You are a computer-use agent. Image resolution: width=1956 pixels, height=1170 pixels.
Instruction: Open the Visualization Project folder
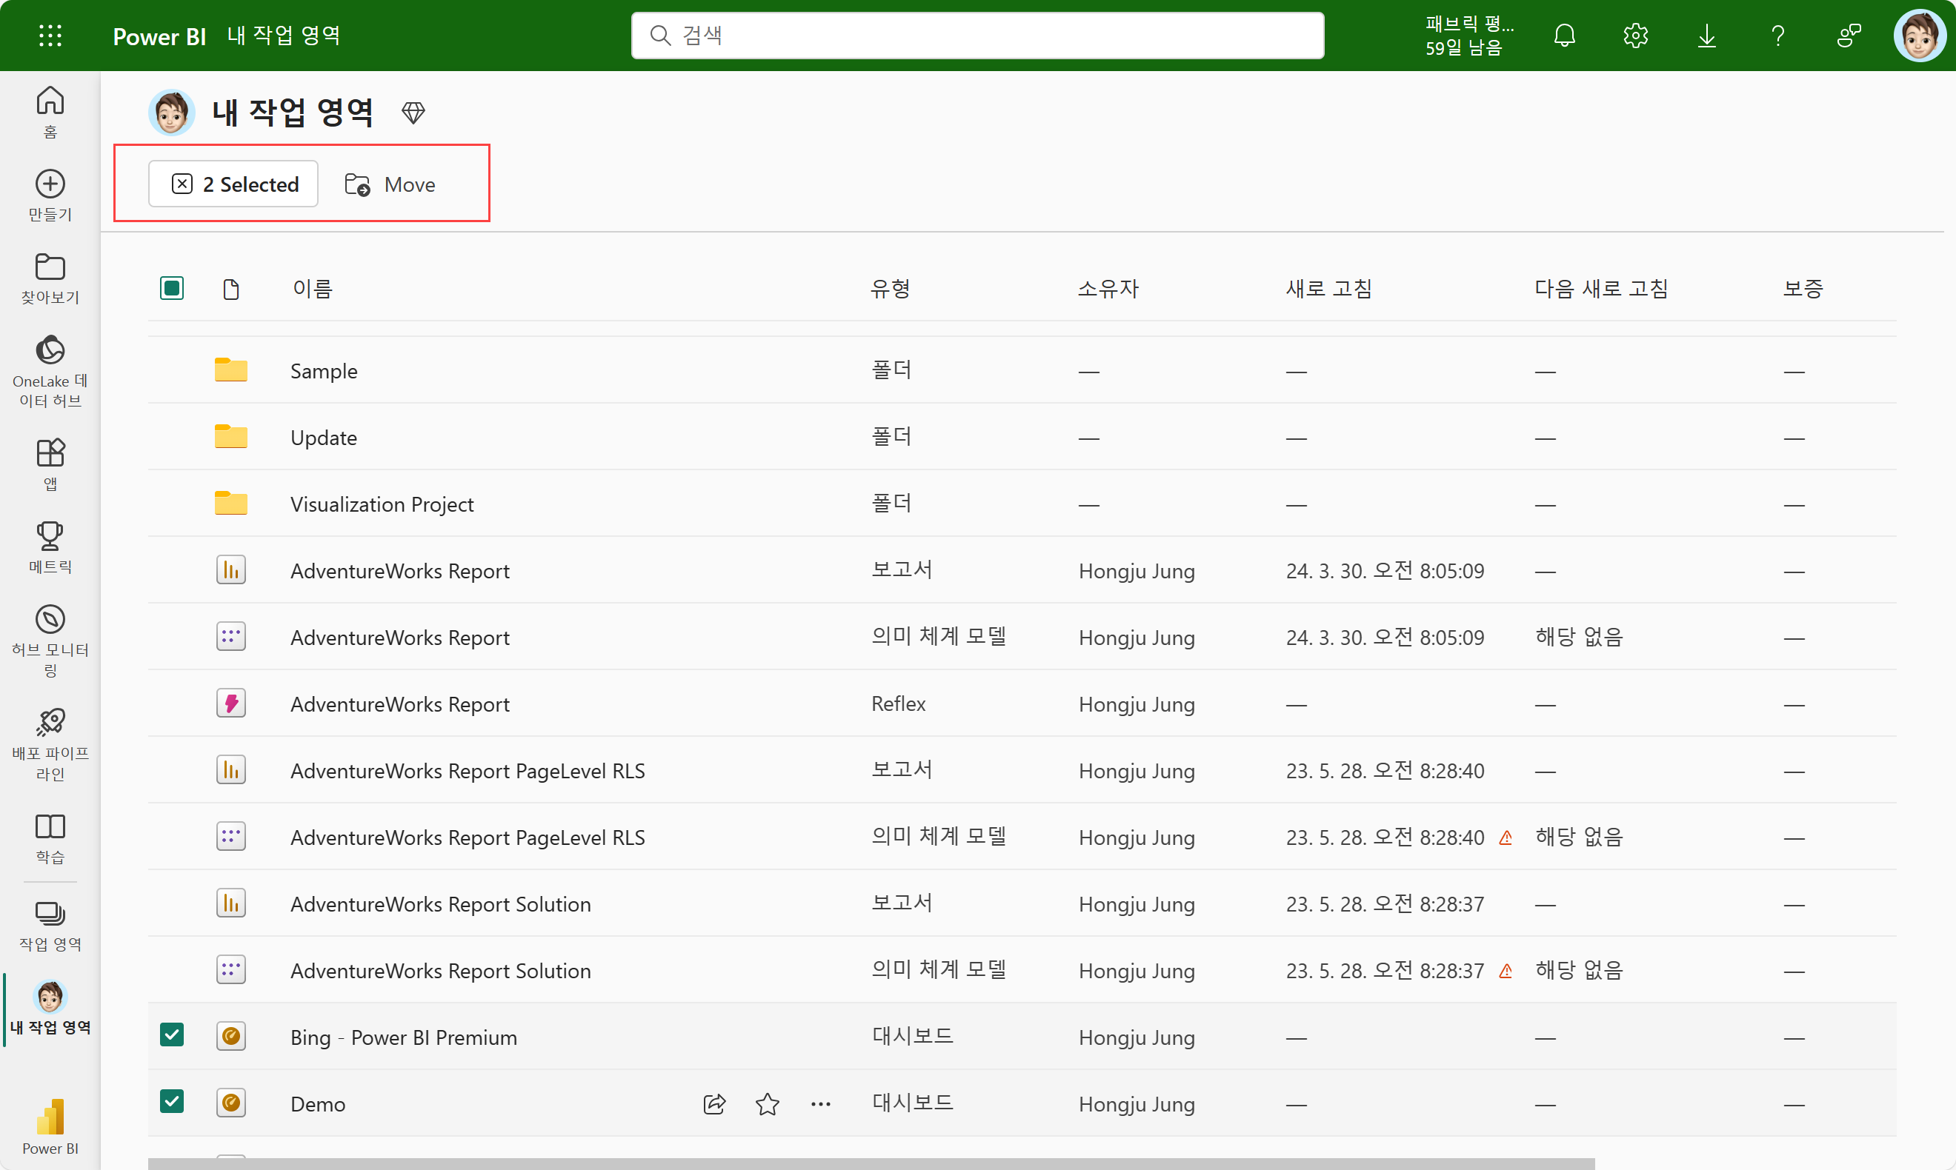(382, 504)
